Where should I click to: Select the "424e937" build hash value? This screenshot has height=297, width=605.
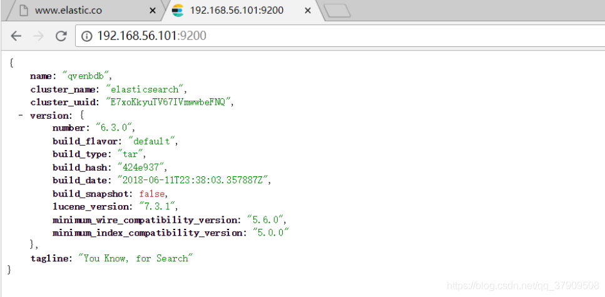(141, 168)
